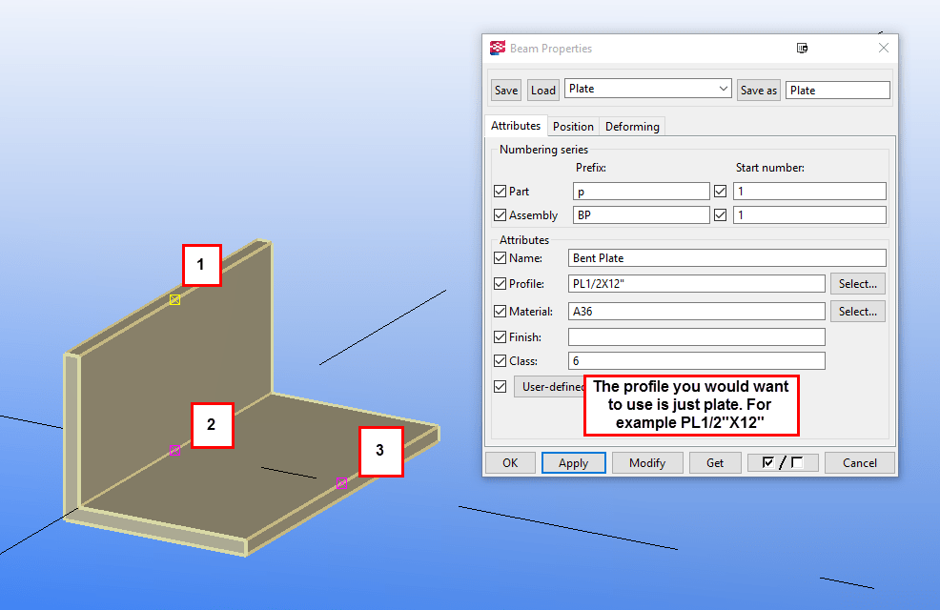Viewport: 940px width, 610px height.
Task: Disable the Part start number checkbox
Action: (720, 191)
